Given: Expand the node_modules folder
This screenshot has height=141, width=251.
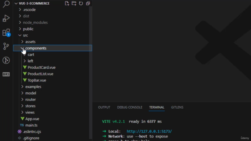Looking at the screenshot, I should pos(20,22).
